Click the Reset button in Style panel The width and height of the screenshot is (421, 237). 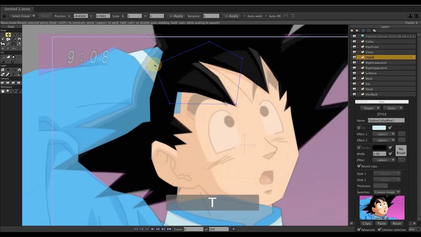coord(397,224)
